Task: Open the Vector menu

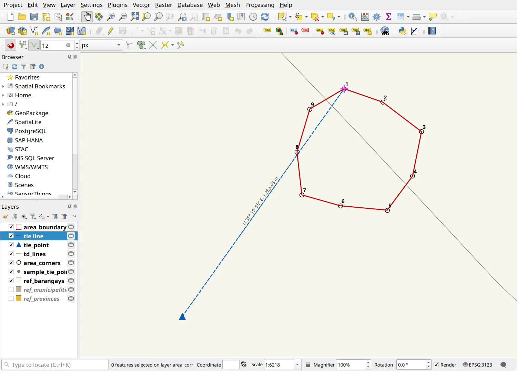Action: tap(141, 5)
